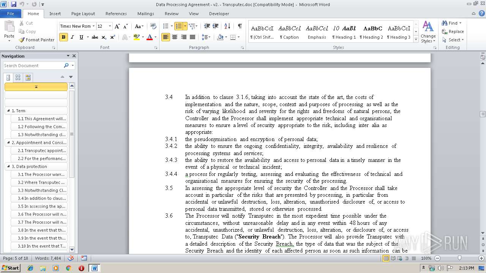486x273 pixels.
Task: Sort the selected text
Action: click(x=227, y=26)
